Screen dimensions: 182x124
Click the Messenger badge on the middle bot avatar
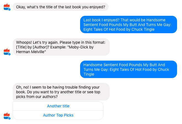tap(9, 54)
